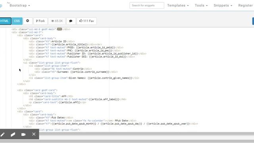
Task: Expand the Templates dropdown
Action: (178, 6)
